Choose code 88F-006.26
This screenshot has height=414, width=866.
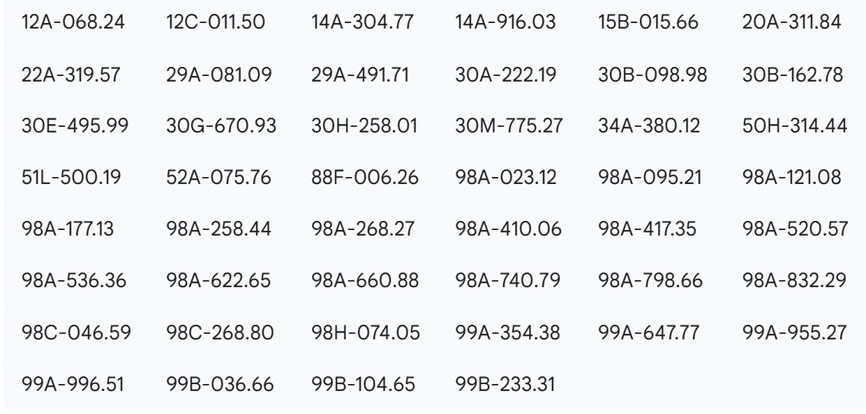click(x=365, y=178)
